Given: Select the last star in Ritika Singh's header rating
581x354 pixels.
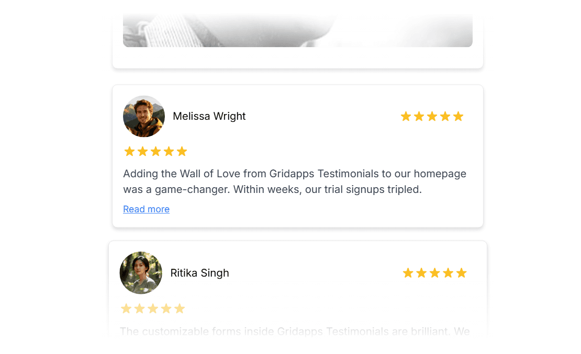Looking at the screenshot, I should [x=461, y=272].
